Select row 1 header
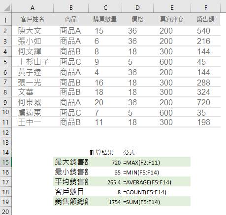Image resolution: width=226 pixels, height=215 pixels. point(5,20)
